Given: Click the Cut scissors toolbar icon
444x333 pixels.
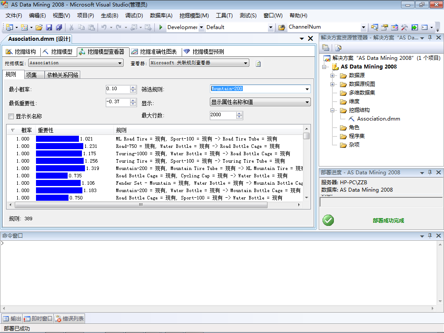Looking at the screenshot, I should point(71,27).
